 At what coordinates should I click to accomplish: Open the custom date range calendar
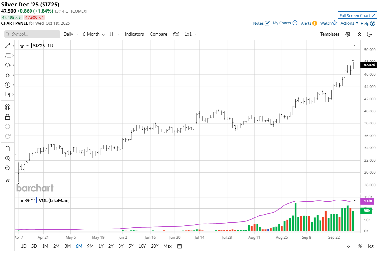click(x=179, y=246)
